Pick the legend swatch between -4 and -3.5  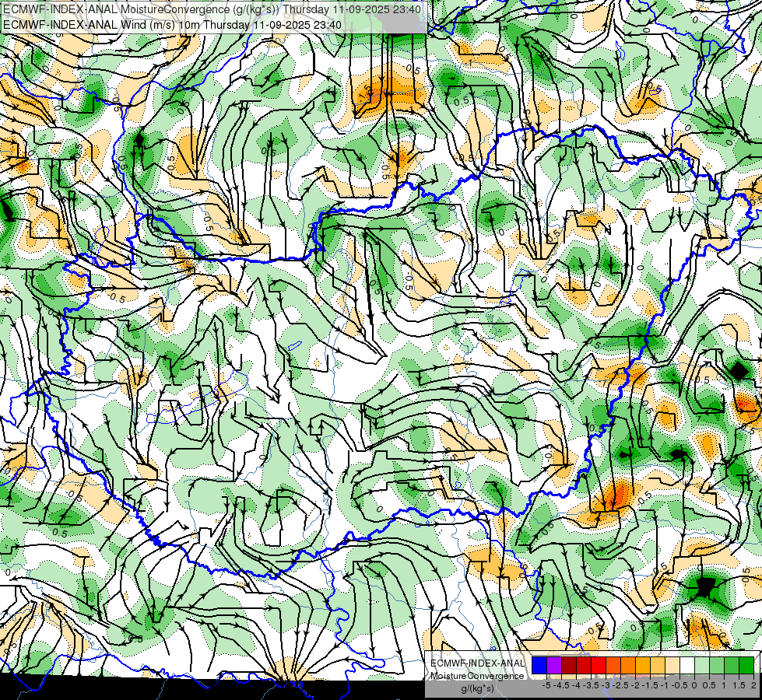584,665
